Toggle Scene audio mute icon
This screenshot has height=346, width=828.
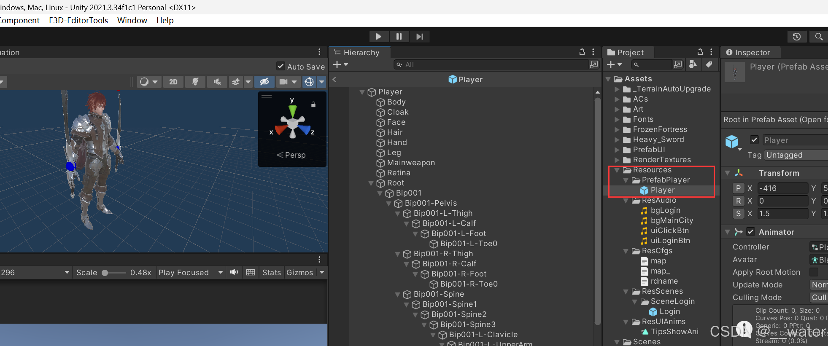point(217,82)
